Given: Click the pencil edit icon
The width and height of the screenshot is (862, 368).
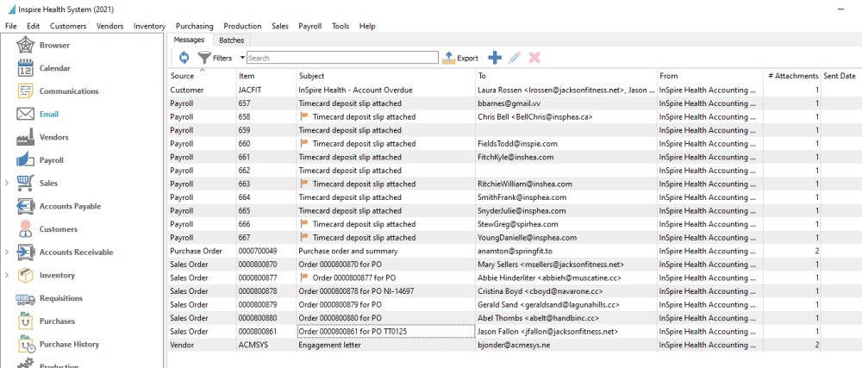Looking at the screenshot, I should point(515,58).
